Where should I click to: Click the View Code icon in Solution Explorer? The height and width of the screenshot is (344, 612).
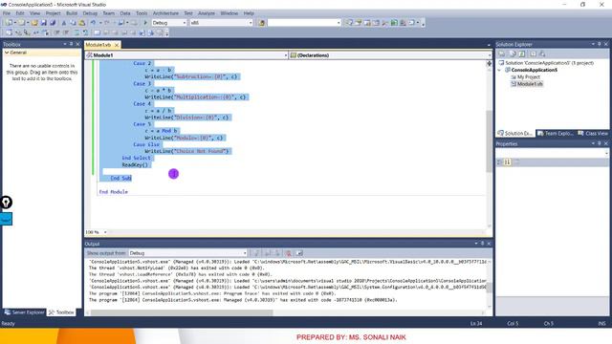pyautogui.click(x=533, y=54)
